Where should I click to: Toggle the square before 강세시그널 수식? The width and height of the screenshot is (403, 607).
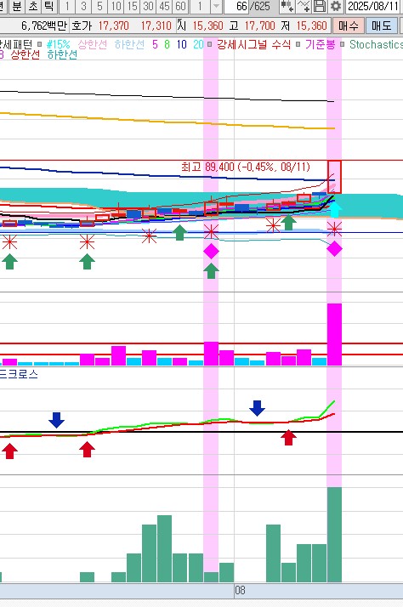pos(209,44)
